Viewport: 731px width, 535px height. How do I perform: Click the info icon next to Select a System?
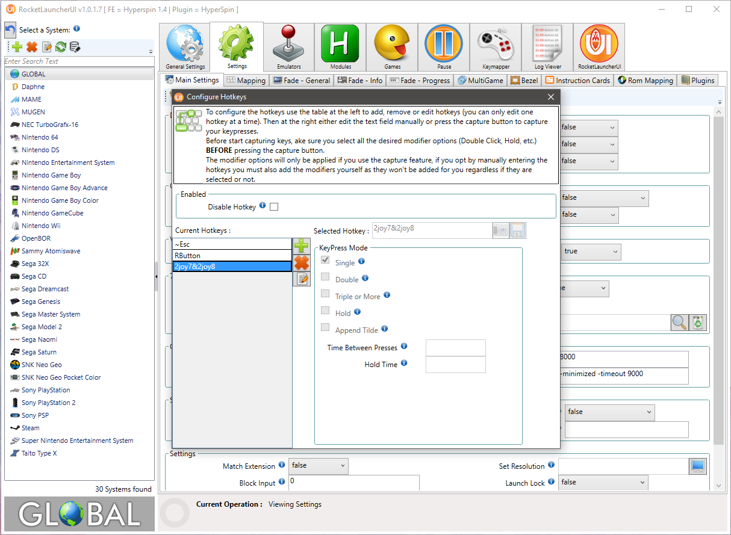click(x=77, y=29)
